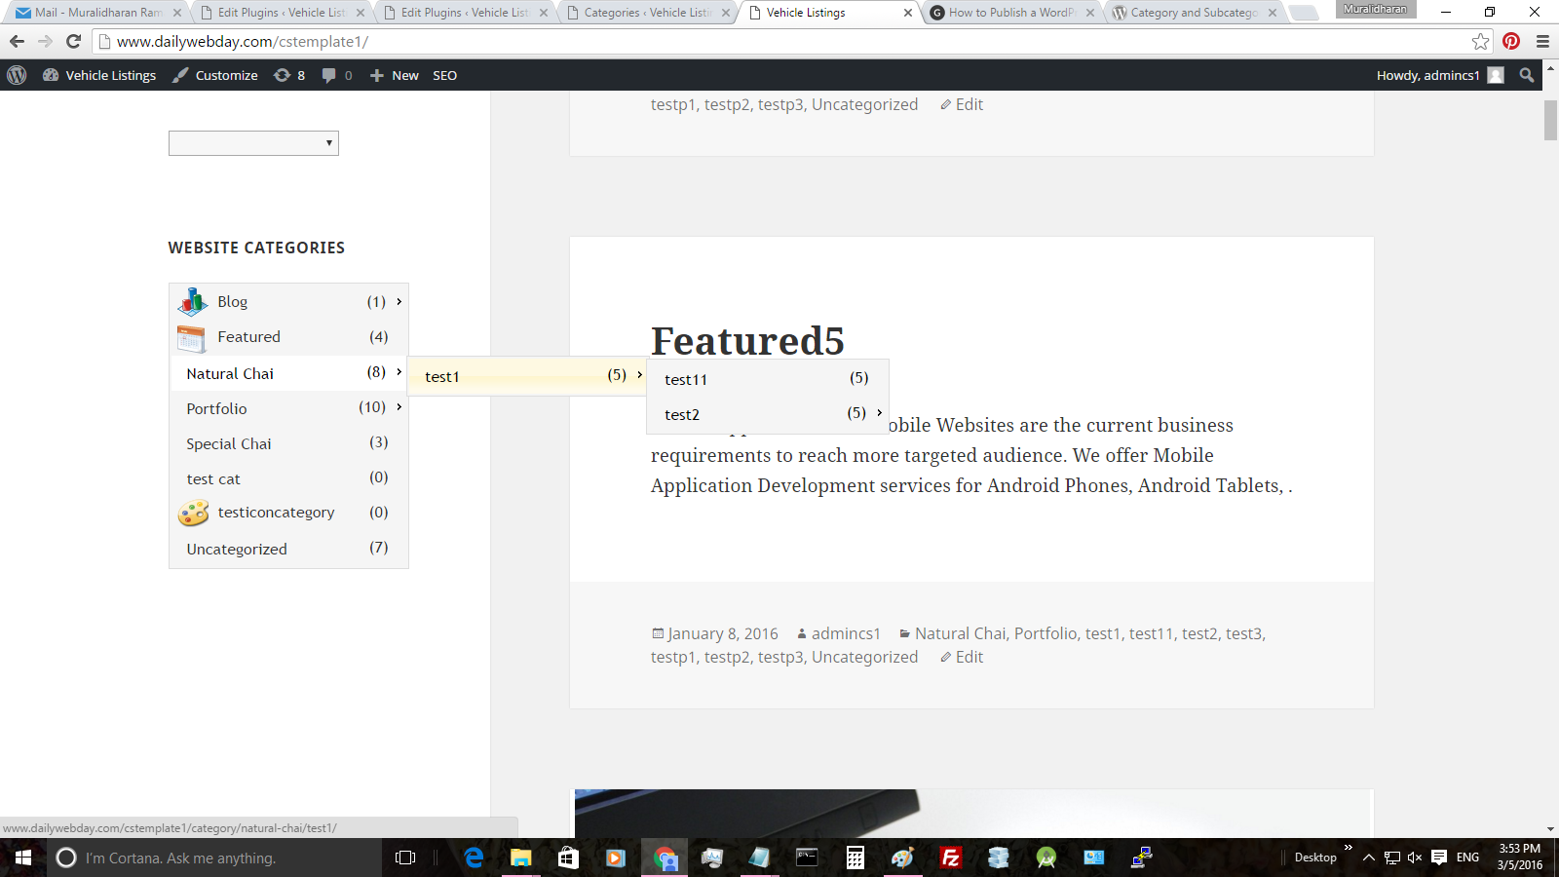The image size is (1559, 877).
Task: Bookmark page with the star icon
Action: (x=1480, y=41)
